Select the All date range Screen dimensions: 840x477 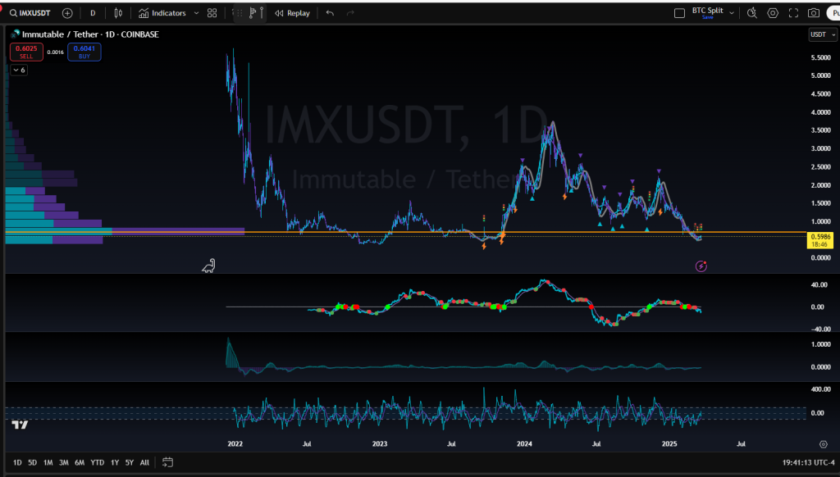coord(144,462)
